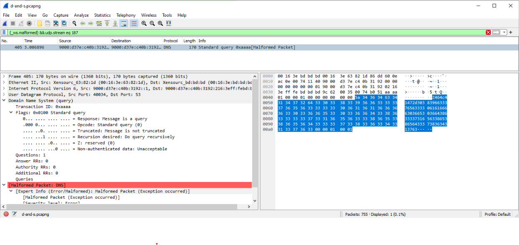Viewport: 519px width, 245px height.
Task: Zoom in on packet text
Action: click(144, 23)
